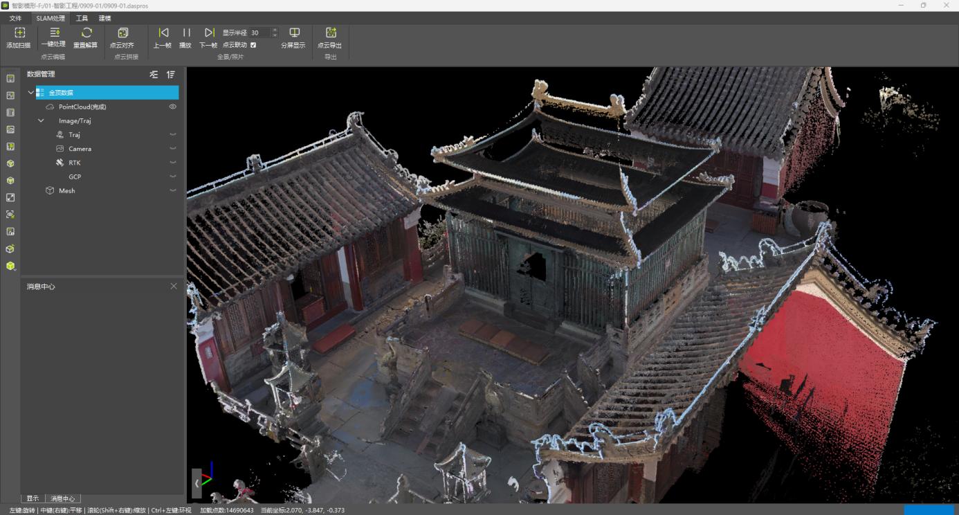Show the GCP layer via its visibility icon
Screen dimensions: 959x515
tap(173, 177)
